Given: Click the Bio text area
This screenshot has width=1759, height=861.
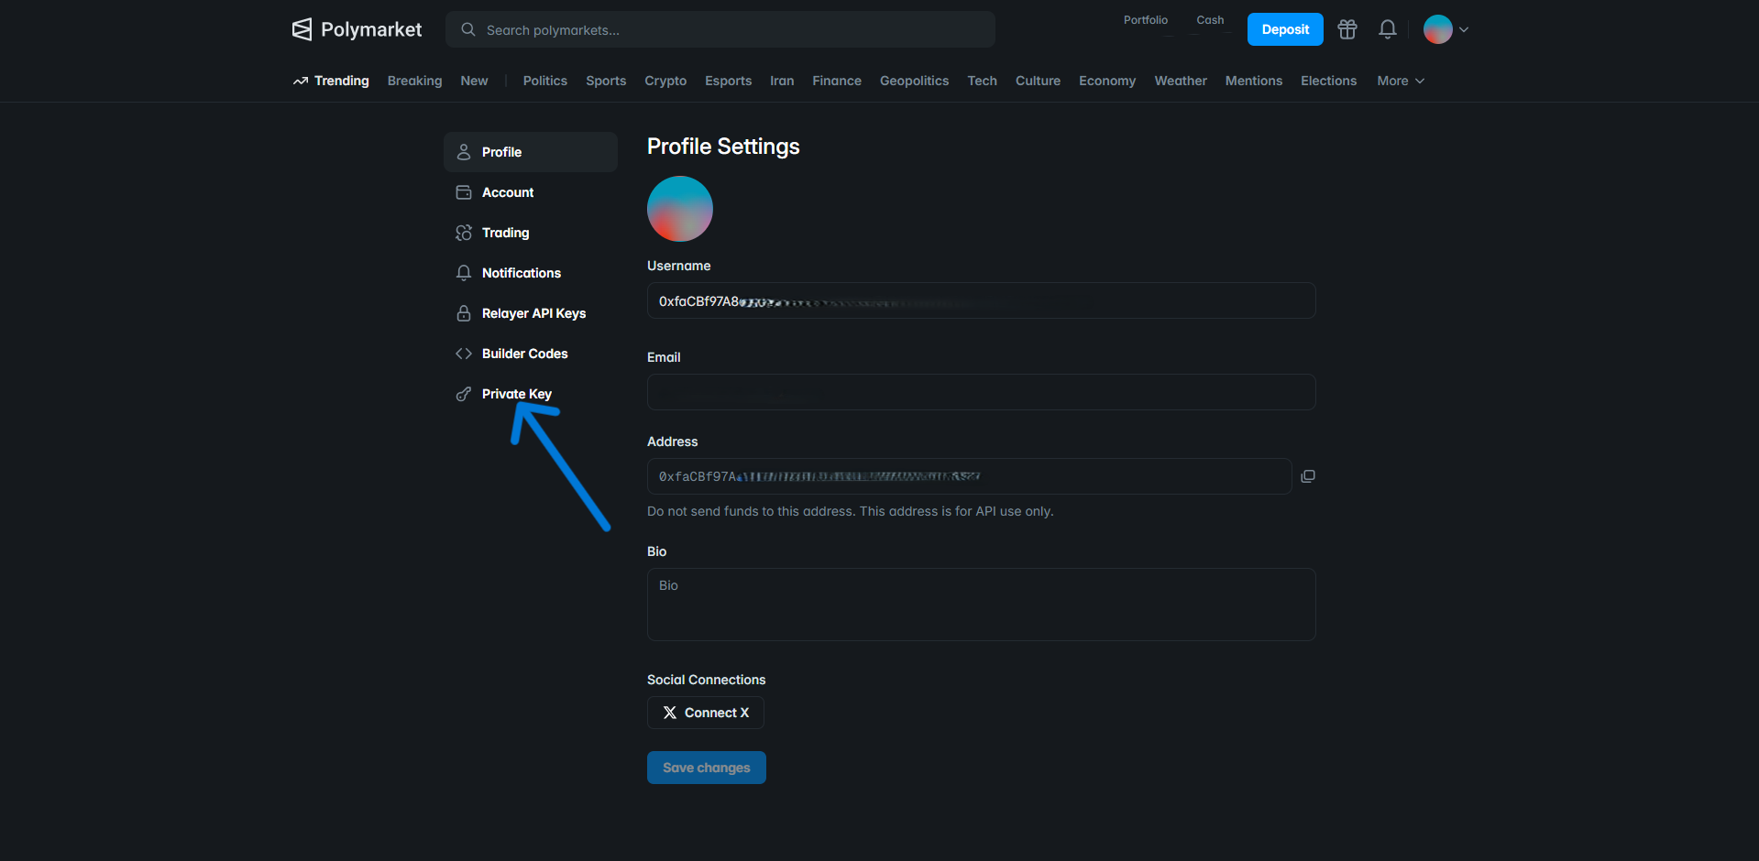Looking at the screenshot, I should tap(982, 605).
